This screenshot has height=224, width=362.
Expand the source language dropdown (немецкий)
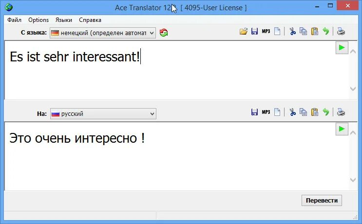[103, 33]
